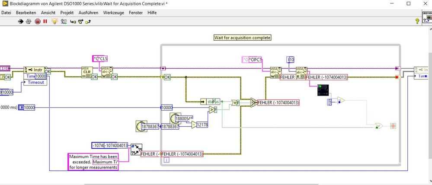Select the Tick Count clock left of the loop
The height and width of the screenshot is (185, 432).
click(141, 126)
